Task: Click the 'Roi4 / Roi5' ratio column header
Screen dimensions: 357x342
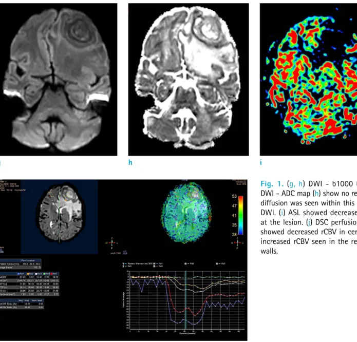Action: [37, 300]
